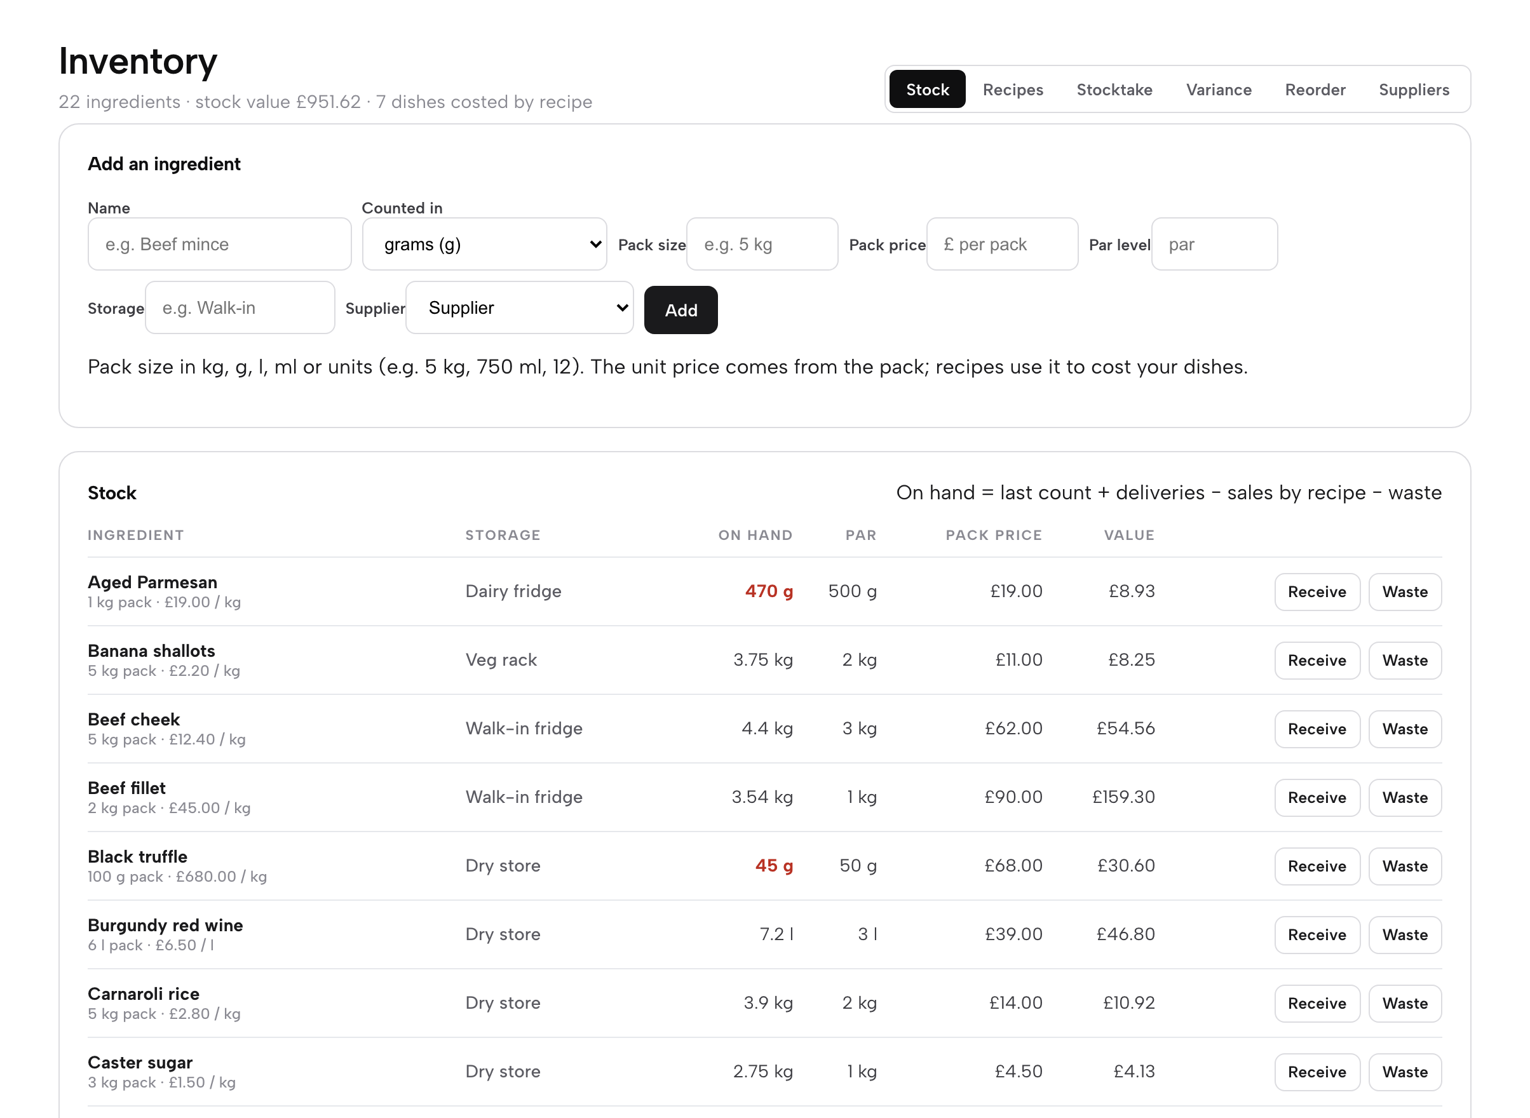1530x1118 pixels.
Task: Click the red 45 g on-hand value
Action: coord(773,865)
